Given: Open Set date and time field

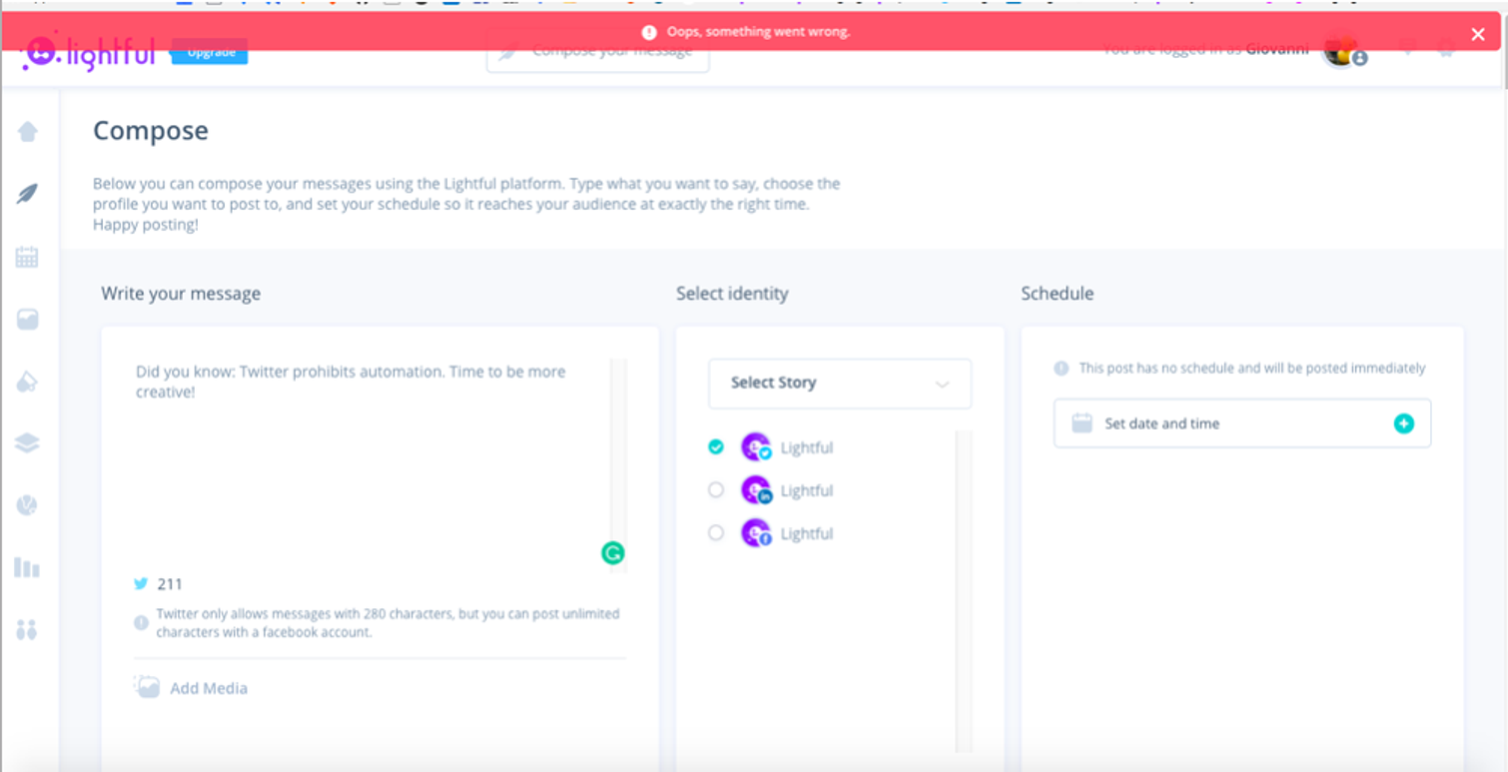Looking at the screenshot, I should point(1242,423).
